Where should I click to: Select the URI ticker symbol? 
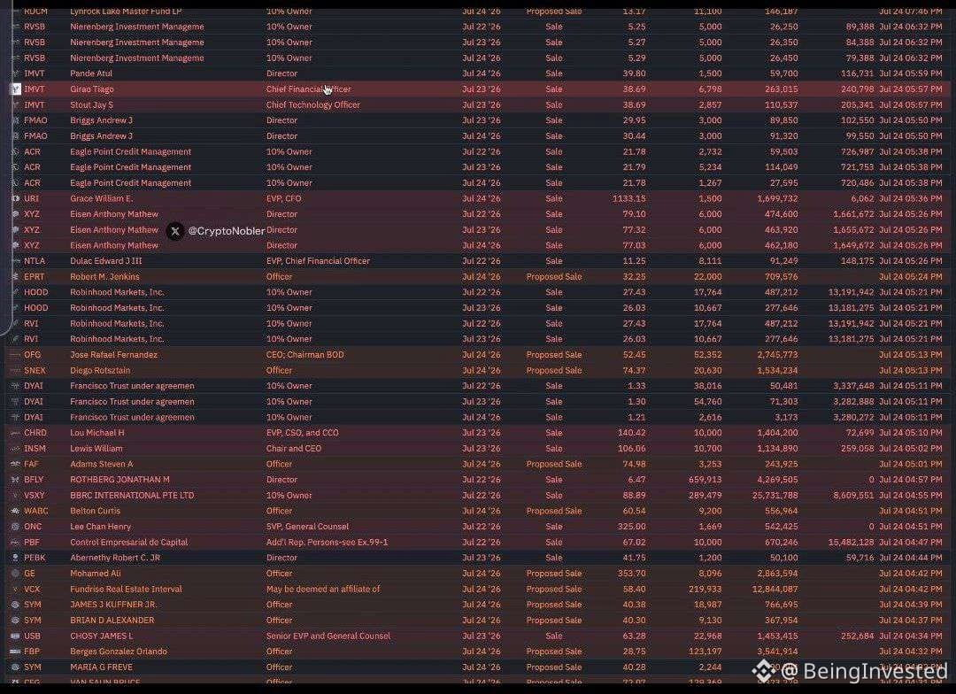coord(31,198)
